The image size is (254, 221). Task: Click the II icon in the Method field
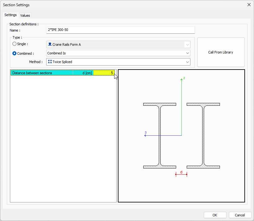coord(50,62)
